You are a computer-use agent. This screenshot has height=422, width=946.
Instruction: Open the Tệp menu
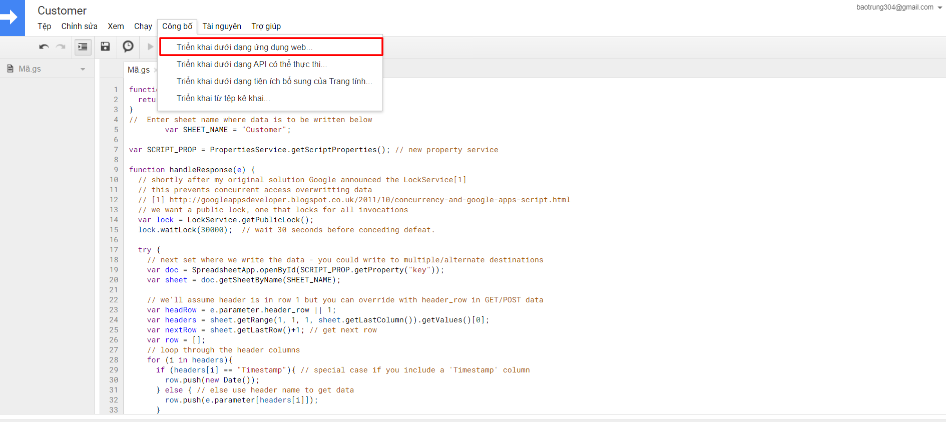[44, 26]
